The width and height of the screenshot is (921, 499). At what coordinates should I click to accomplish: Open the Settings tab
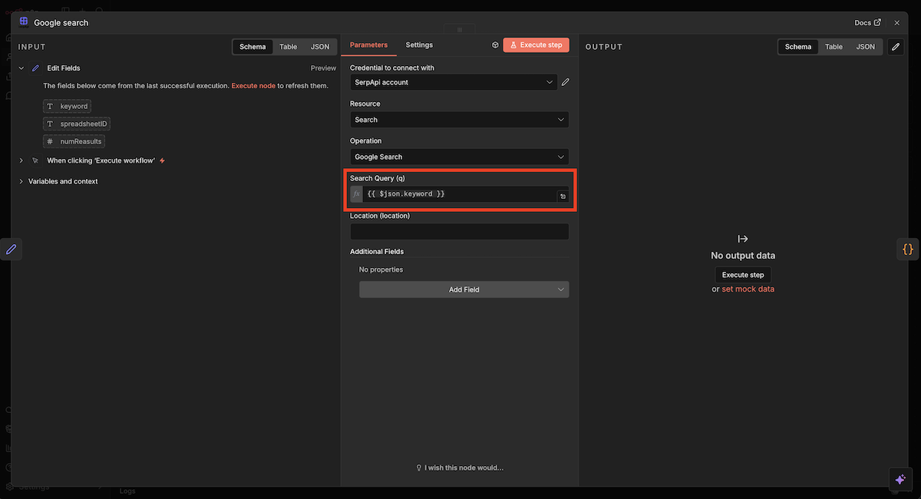pyautogui.click(x=419, y=45)
